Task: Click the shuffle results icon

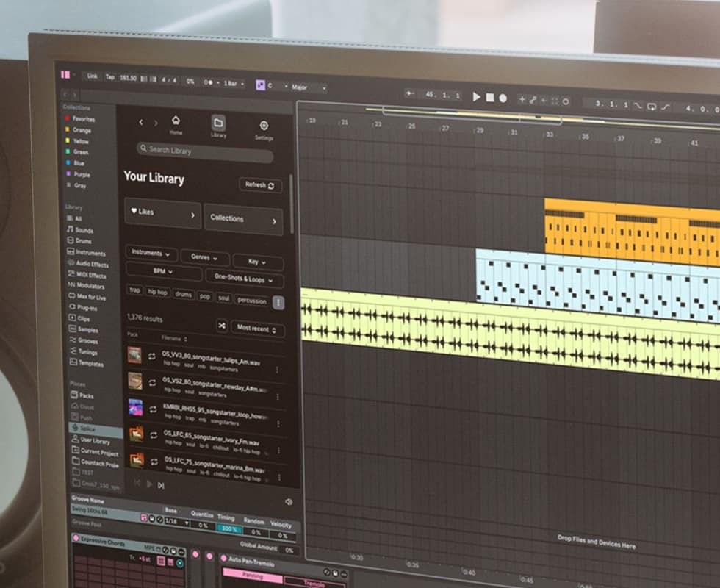Action: pos(222,326)
